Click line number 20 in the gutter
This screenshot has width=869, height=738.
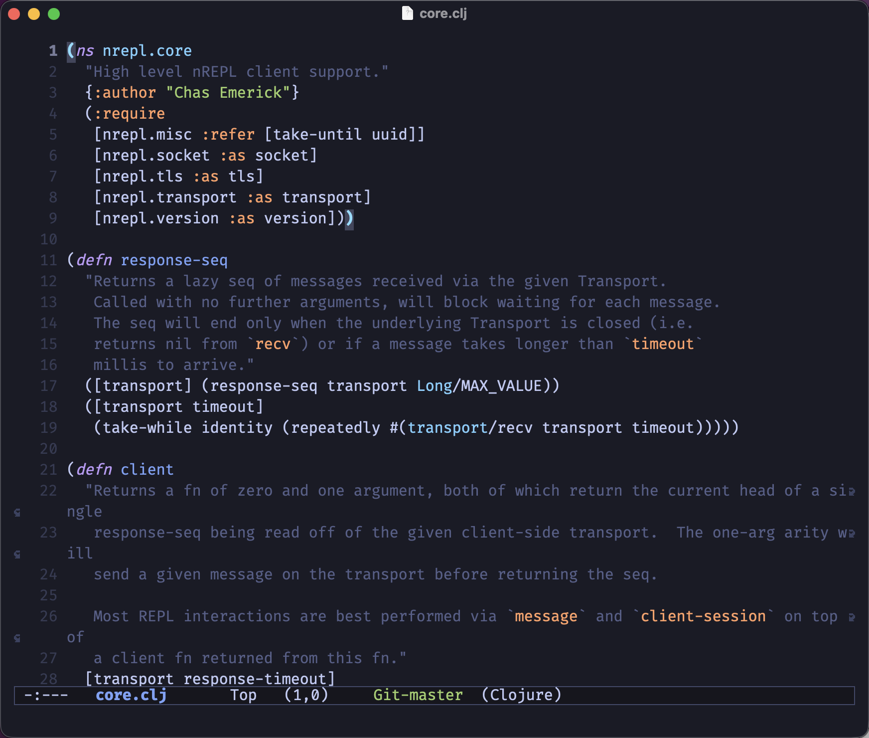click(x=49, y=449)
